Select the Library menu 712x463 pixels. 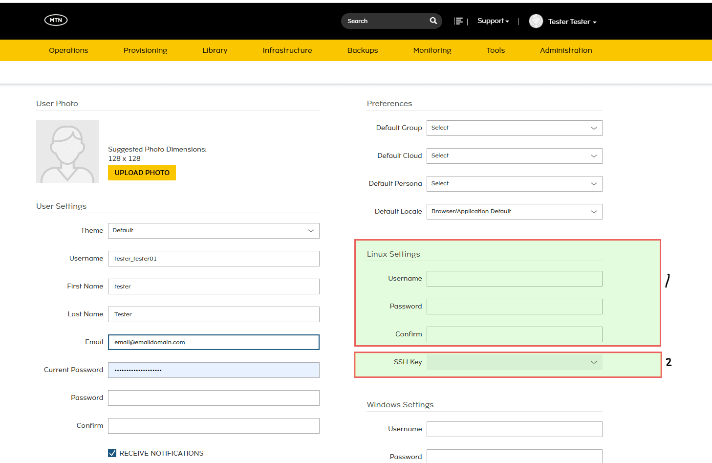(215, 50)
